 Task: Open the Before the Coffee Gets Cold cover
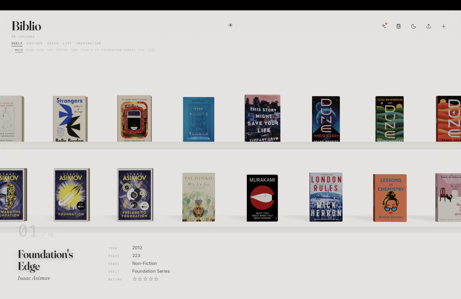point(448,198)
